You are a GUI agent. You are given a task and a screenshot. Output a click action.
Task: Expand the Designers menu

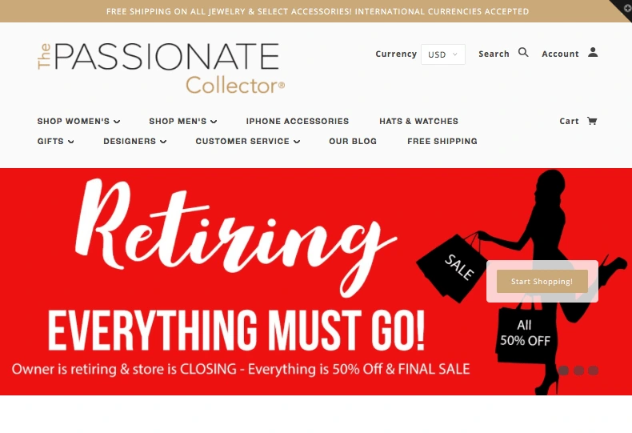(x=134, y=141)
